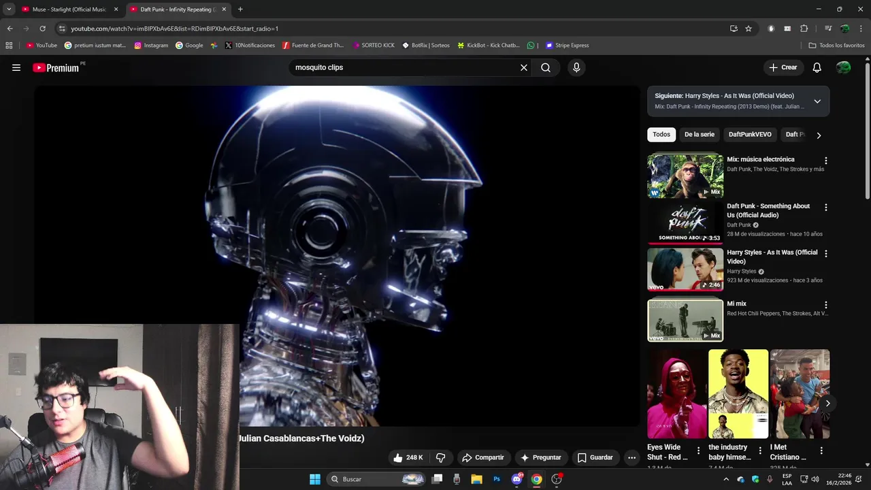This screenshot has width=871, height=490.
Task: Open YouTube notifications bell
Action: tap(817, 67)
